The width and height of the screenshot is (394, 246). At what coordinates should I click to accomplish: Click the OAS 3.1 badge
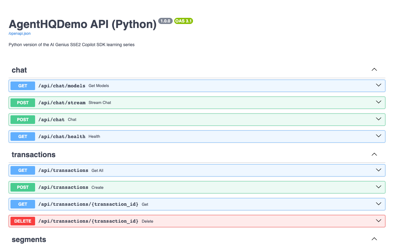pyautogui.click(x=183, y=21)
